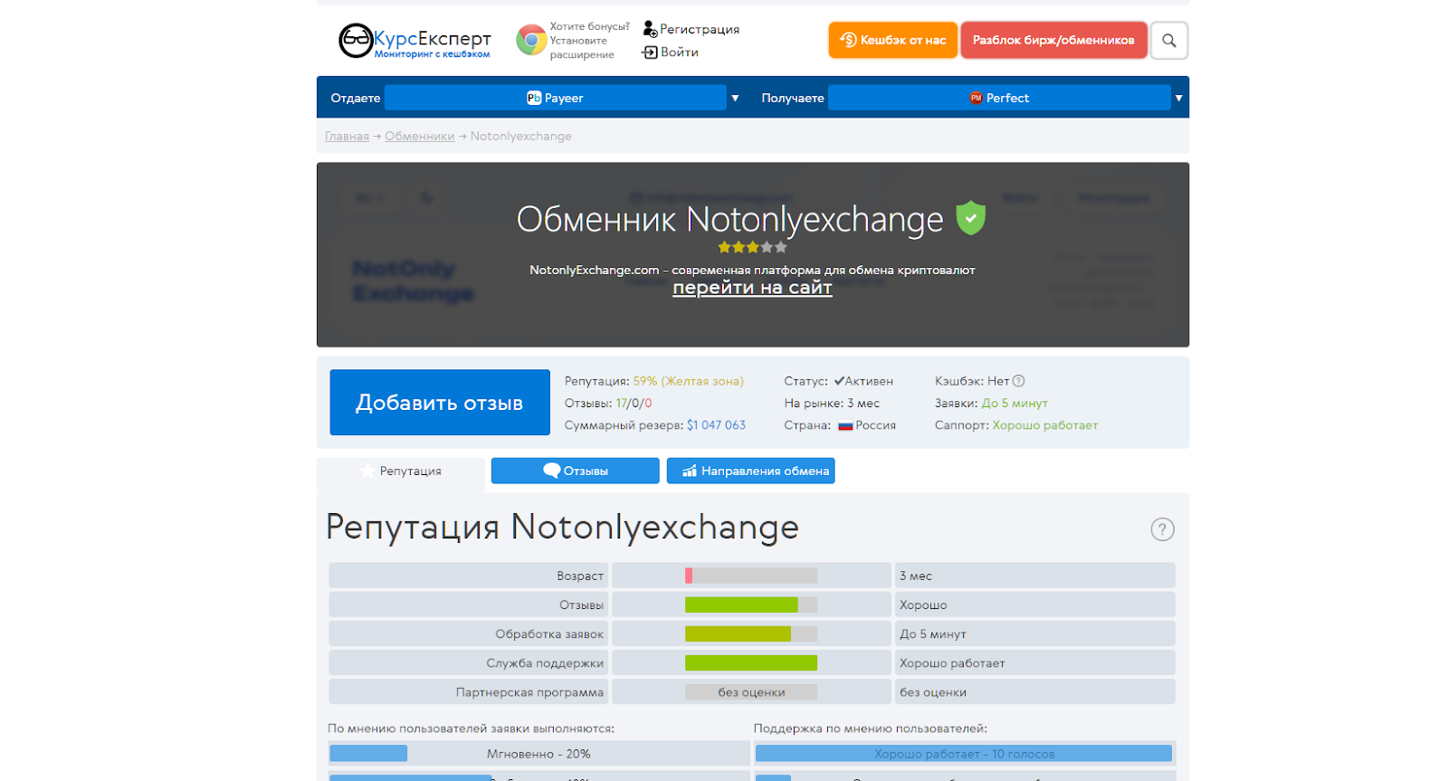1448x781 pixels.
Task: Switch to Направления обмена tab
Action: coord(751,471)
